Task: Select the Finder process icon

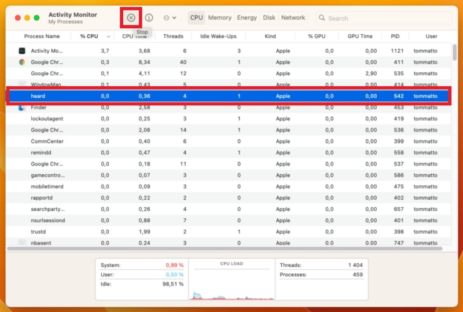Action: click(x=22, y=108)
